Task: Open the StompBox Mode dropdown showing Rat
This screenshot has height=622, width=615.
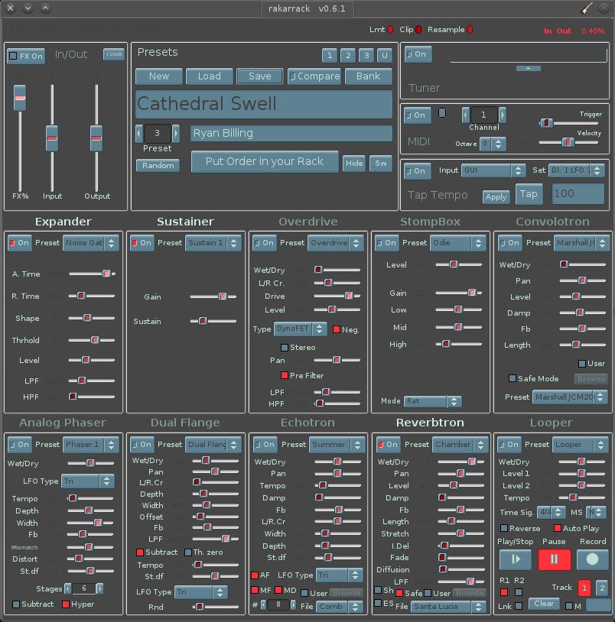Action: pos(433,401)
